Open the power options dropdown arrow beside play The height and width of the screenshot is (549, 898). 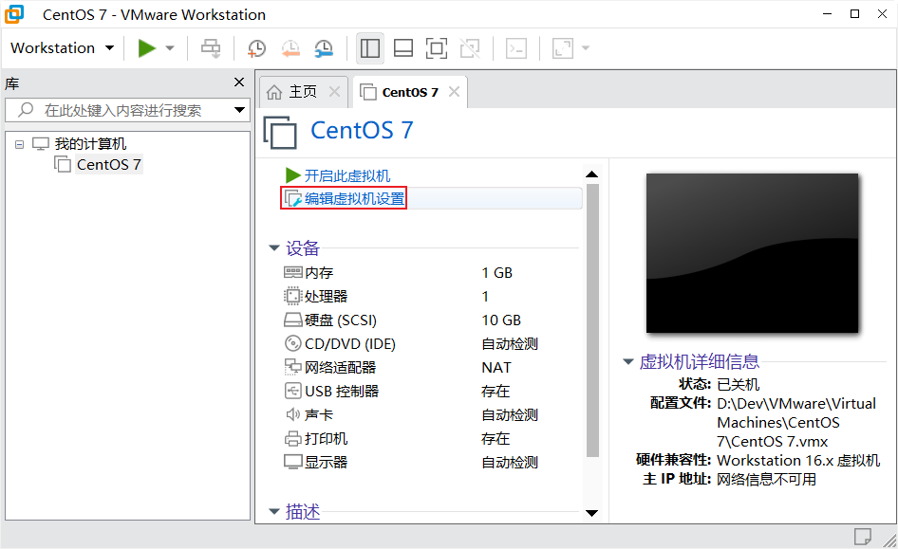170,48
